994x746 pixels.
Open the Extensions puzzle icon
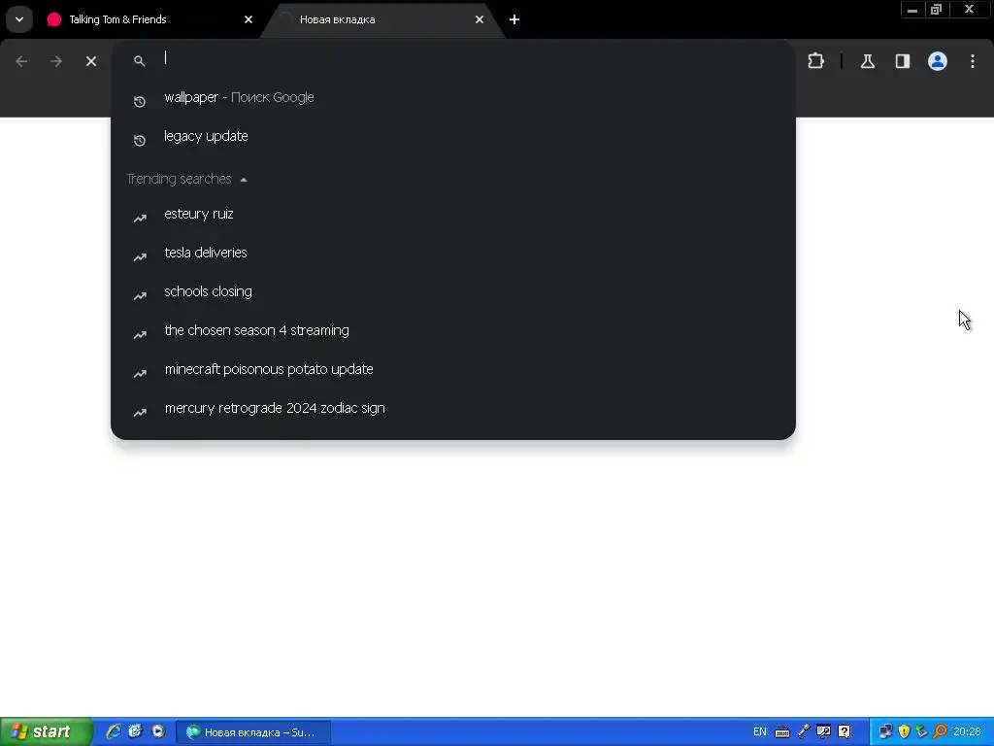point(815,61)
